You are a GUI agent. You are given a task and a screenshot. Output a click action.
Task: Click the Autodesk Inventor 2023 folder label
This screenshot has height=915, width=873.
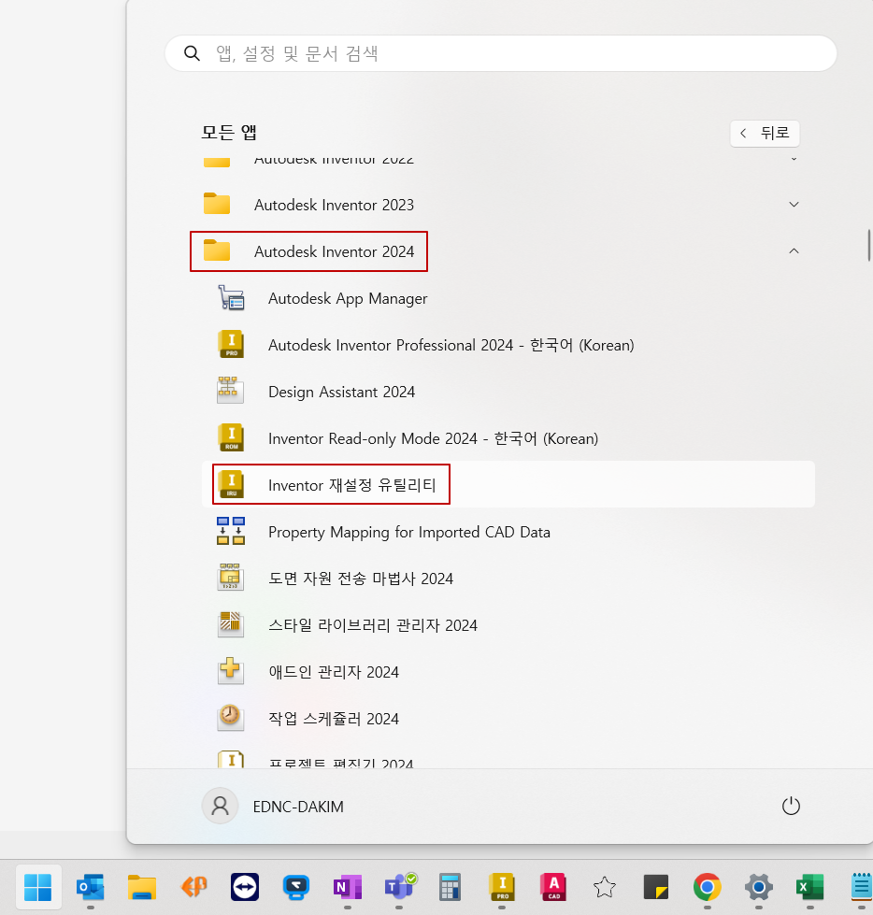point(334,205)
